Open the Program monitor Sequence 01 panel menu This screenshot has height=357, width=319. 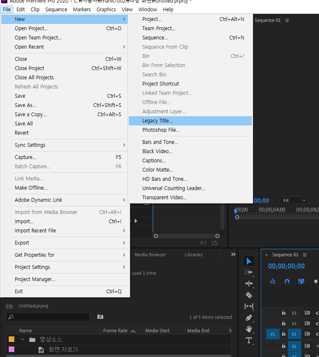pos(287,20)
